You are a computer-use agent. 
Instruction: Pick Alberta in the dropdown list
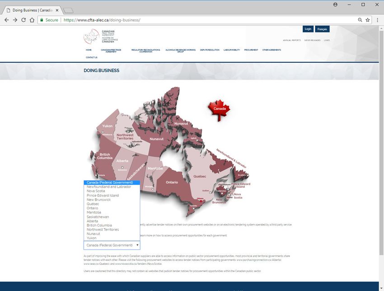[x=112, y=221]
